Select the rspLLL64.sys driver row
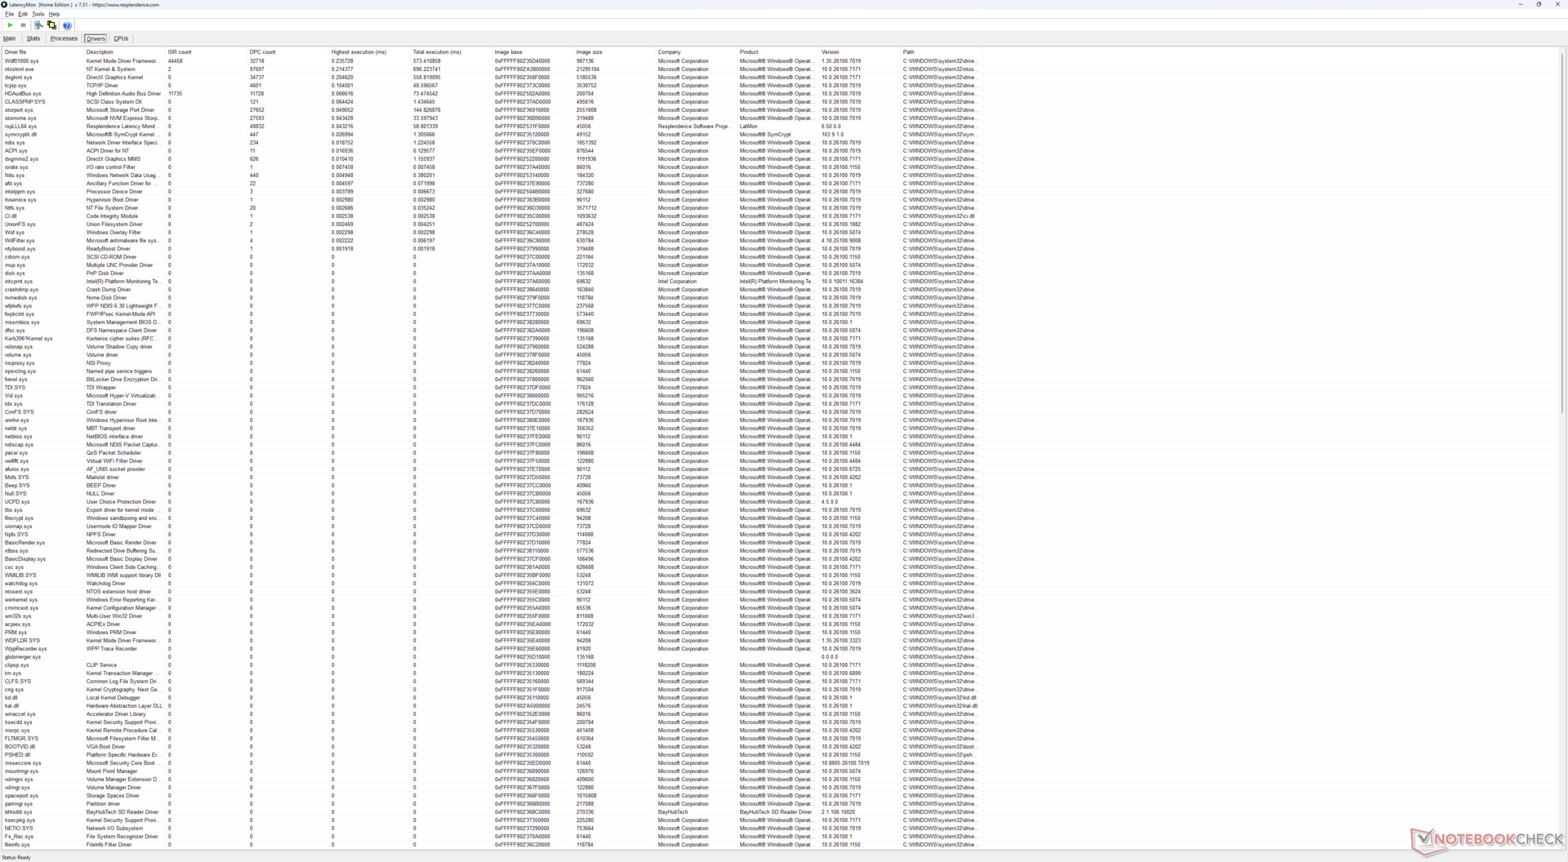This screenshot has width=1568, height=862. (x=492, y=127)
